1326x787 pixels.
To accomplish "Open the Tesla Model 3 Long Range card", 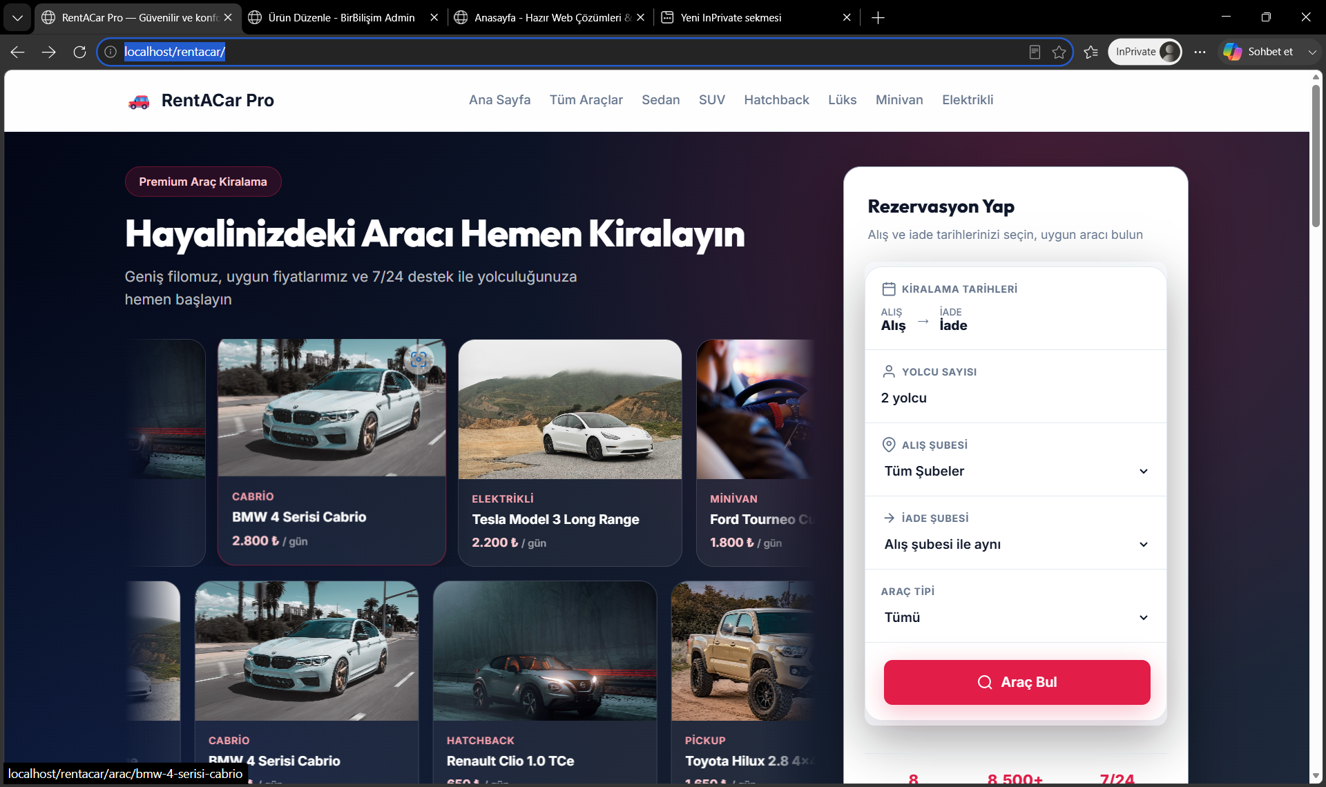I will pos(570,452).
